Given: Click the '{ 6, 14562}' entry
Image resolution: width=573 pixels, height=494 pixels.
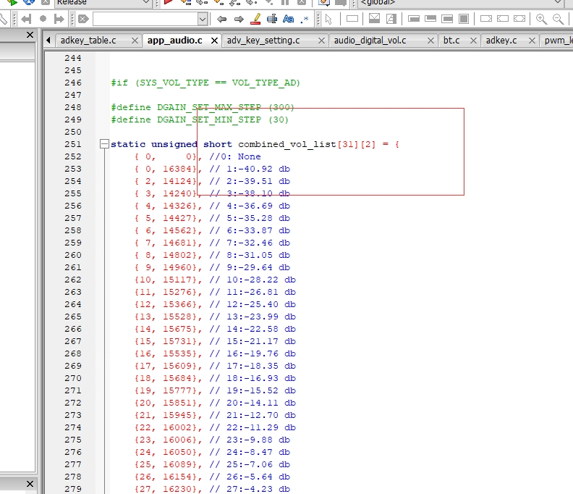Looking at the screenshot, I should 166,230.
